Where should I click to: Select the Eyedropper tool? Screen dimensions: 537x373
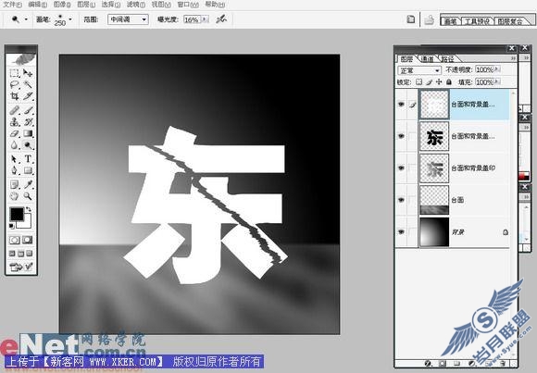28,184
